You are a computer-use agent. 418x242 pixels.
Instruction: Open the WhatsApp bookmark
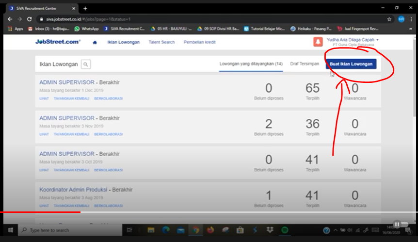click(87, 29)
